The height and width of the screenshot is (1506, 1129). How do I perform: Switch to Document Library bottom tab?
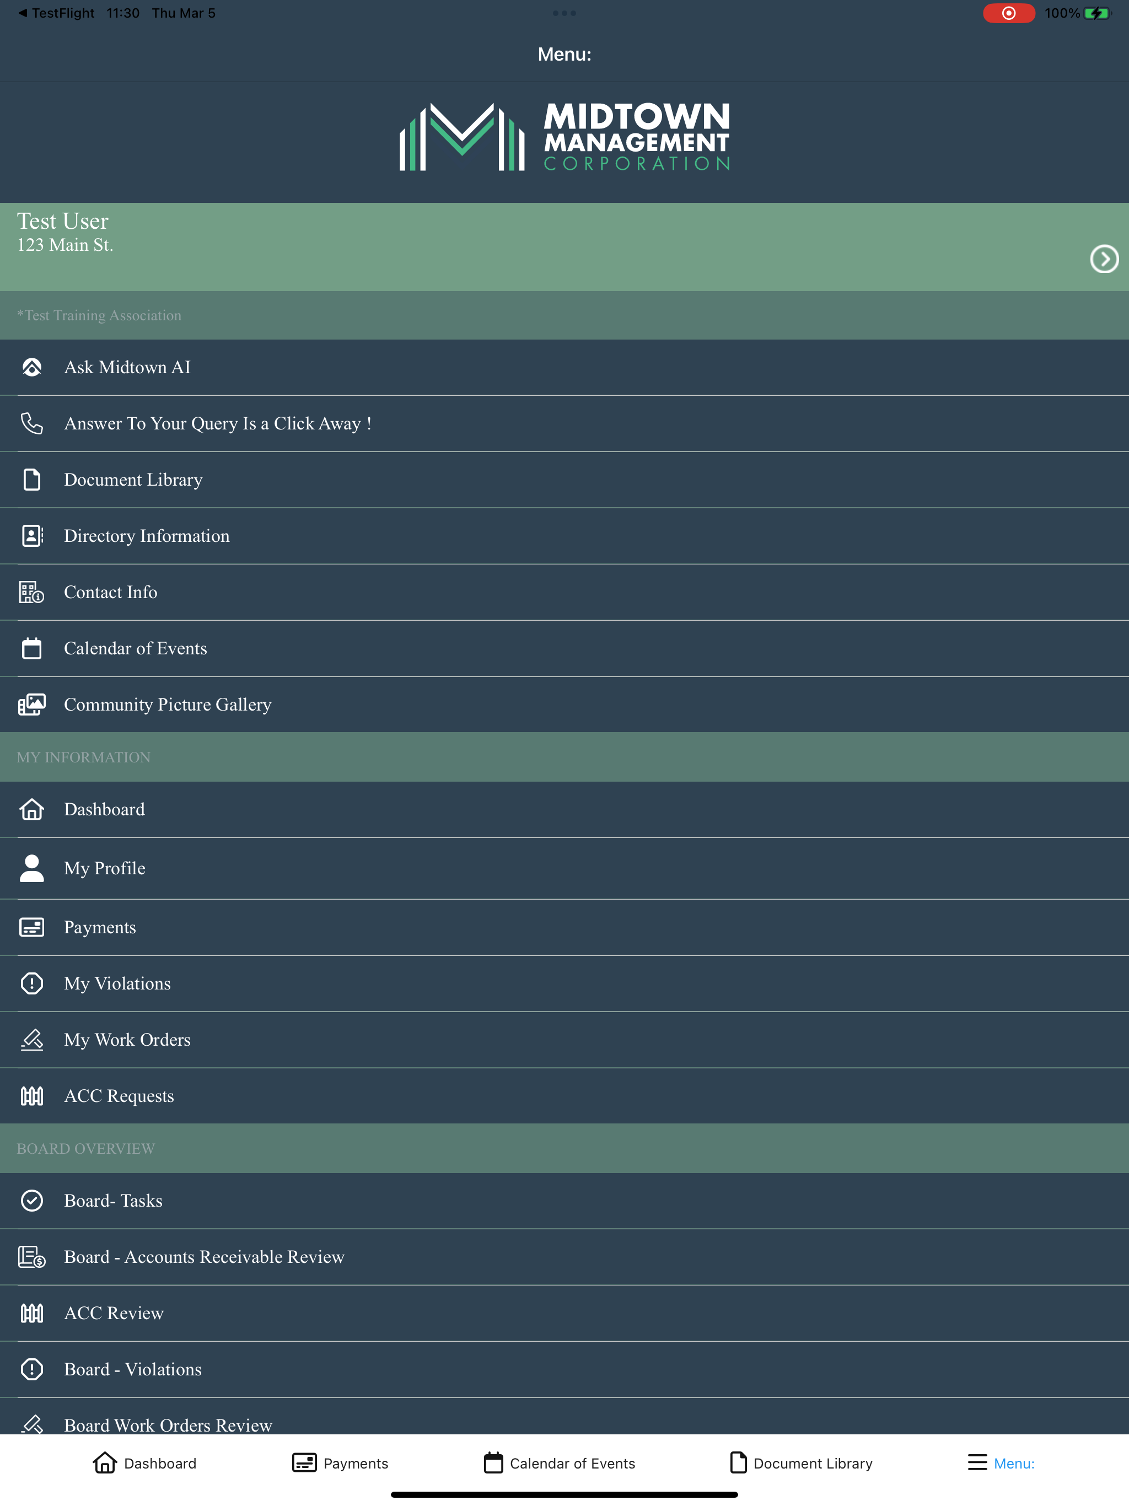point(801,1462)
